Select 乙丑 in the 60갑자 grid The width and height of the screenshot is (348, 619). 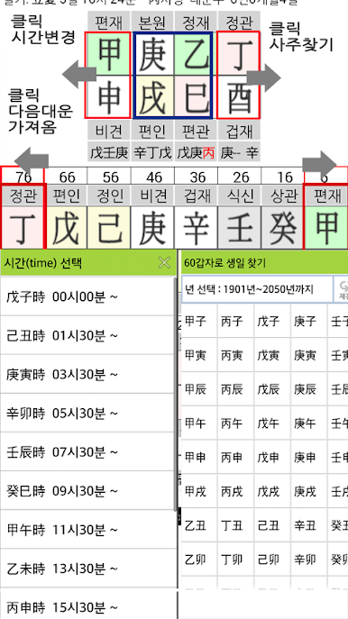(x=199, y=525)
